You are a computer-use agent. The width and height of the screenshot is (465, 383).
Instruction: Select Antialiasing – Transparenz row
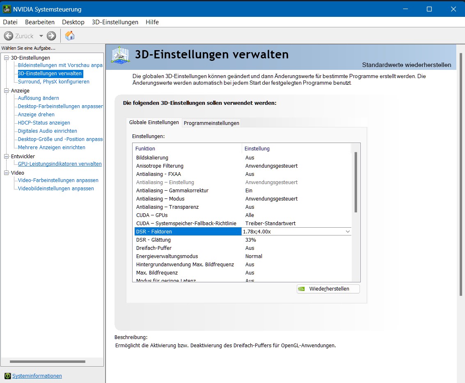tap(243, 207)
